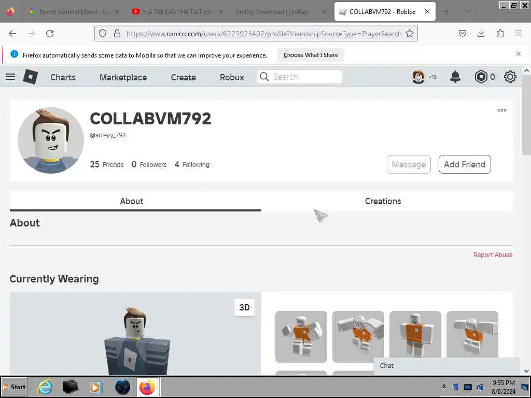The height and width of the screenshot is (398, 531).
Task: Select the fourth worn animation item thumbnail
Action: (472, 334)
